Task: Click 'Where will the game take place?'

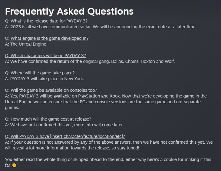Action: click(40, 73)
